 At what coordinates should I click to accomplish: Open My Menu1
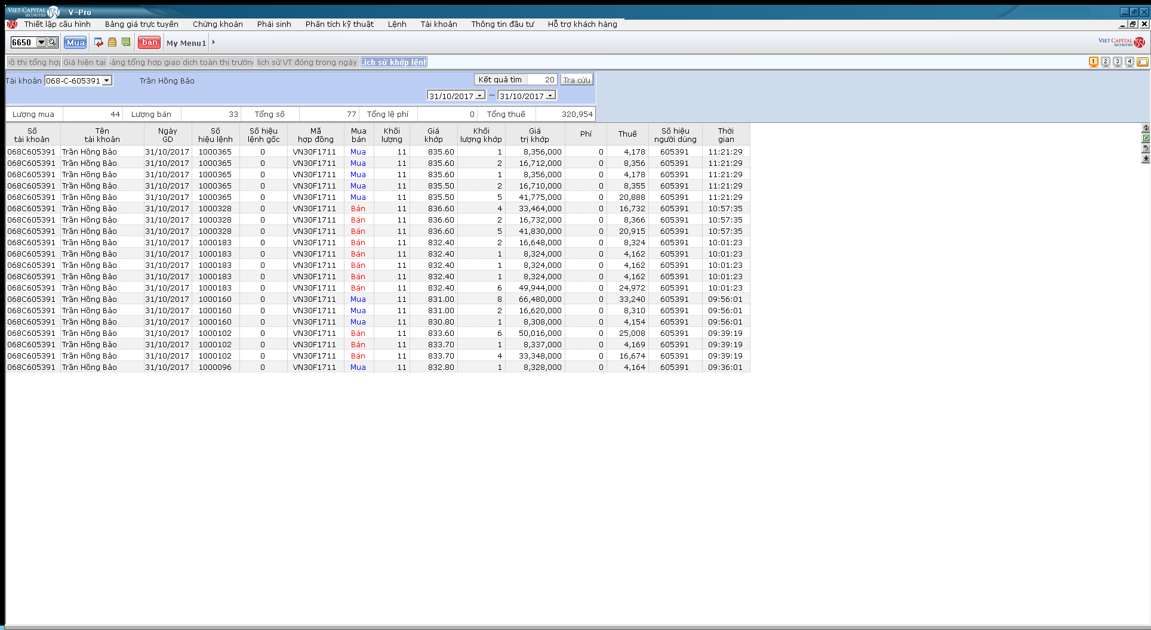tap(186, 43)
